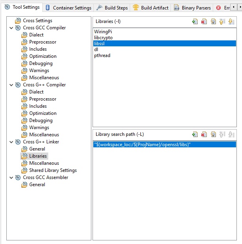Click the Build Artifact trophy icon
The width and height of the screenshot is (242, 244).
tap(136, 8)
